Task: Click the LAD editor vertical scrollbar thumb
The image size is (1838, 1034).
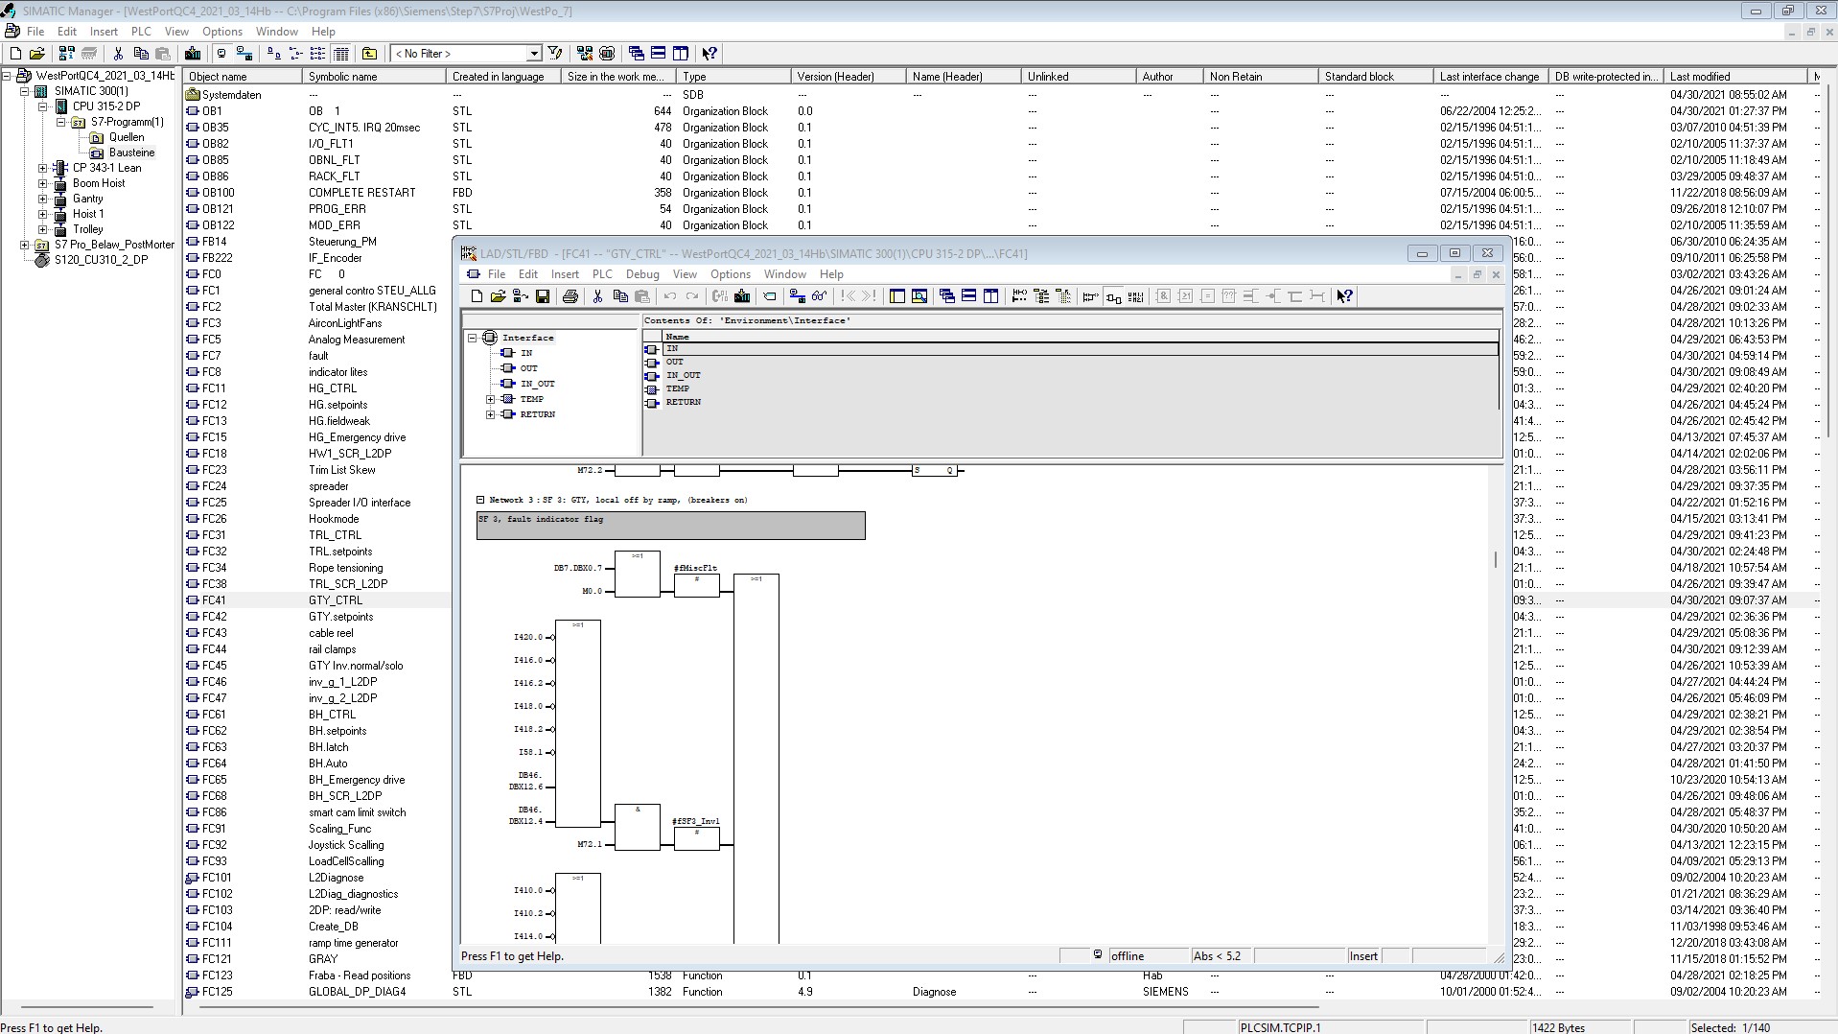Action: click(x=1495, y=559)
